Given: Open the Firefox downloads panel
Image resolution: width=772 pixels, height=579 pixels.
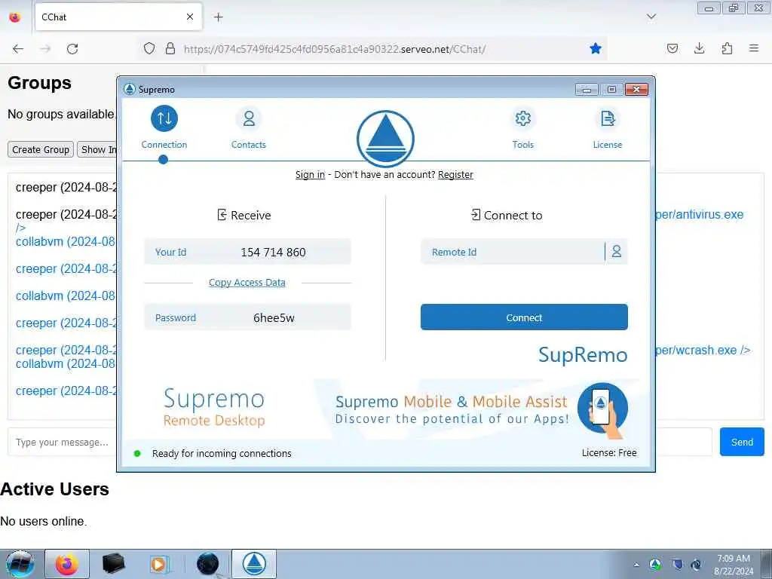Looking at the screenshot, I should click(699, 48).
